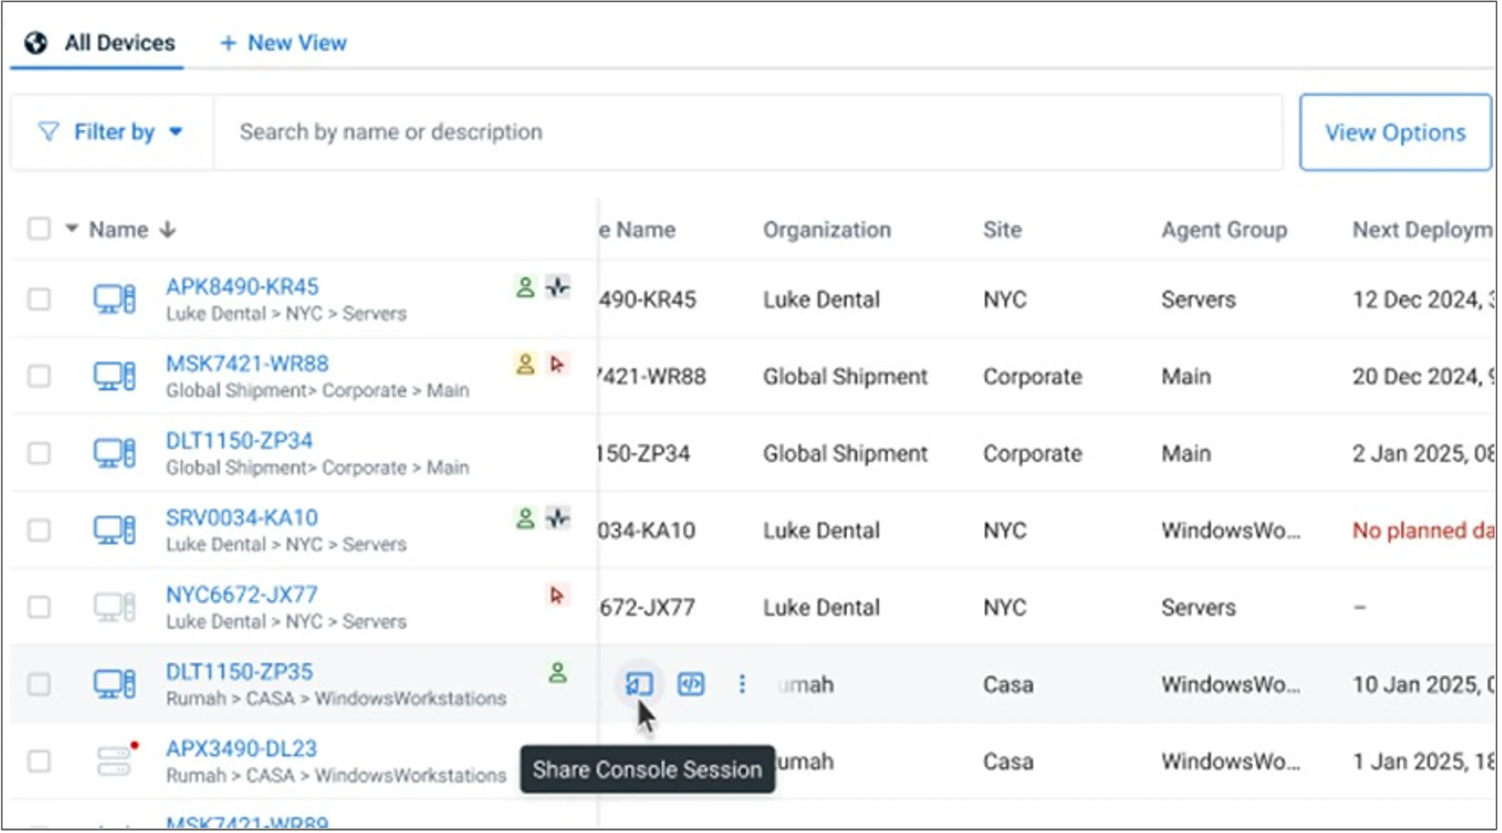
Task: Click red cursor icon on NYC6672-JX77 row
Action: pos(557,595)
